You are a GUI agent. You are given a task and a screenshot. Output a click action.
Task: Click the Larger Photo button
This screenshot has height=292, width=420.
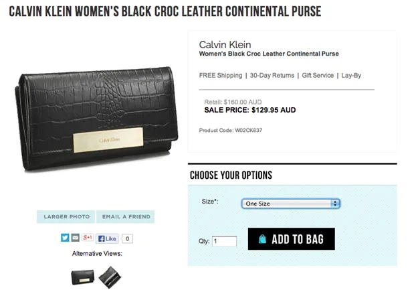click(x=66, y=217)
